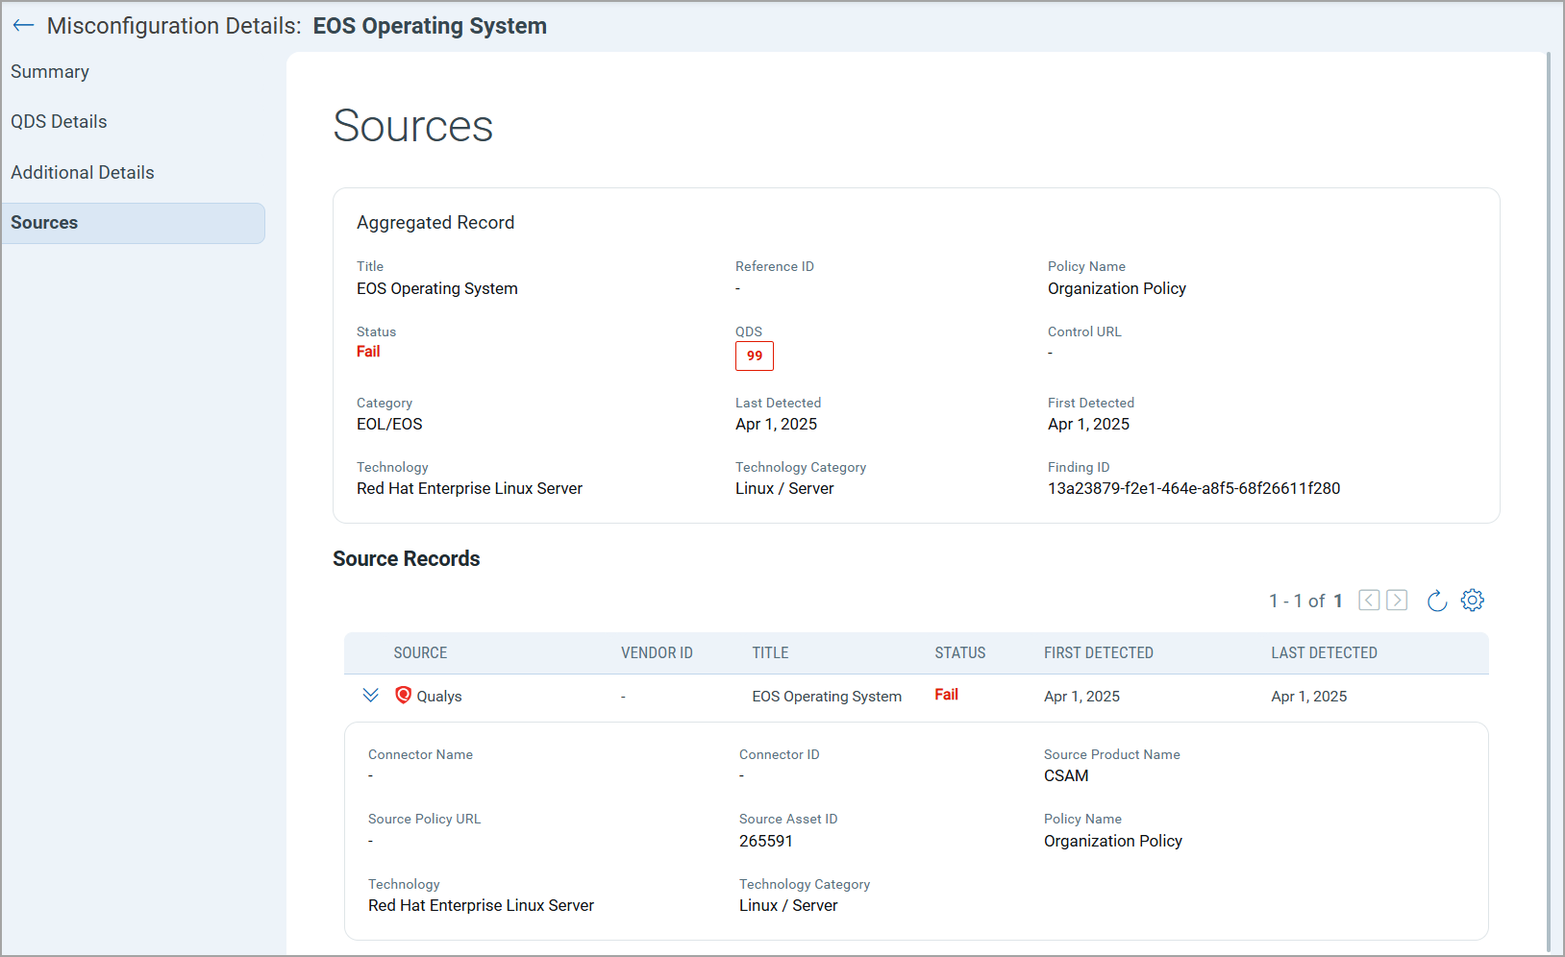Select the Qualys source name text
The height and width of the screenshot is (957, 1565).
point(439,697)
